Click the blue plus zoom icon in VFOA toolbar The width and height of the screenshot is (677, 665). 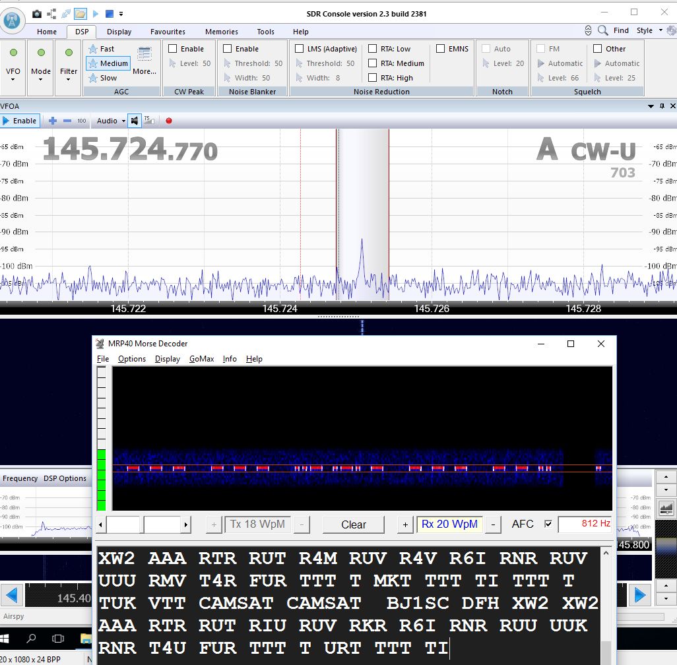[53, 121]
